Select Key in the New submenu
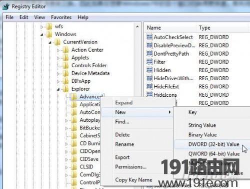This screenshot has height=189, width=250. point(212,112)
